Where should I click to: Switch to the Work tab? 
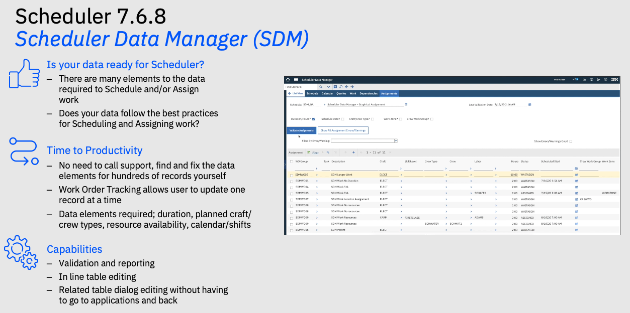point(353,93)
